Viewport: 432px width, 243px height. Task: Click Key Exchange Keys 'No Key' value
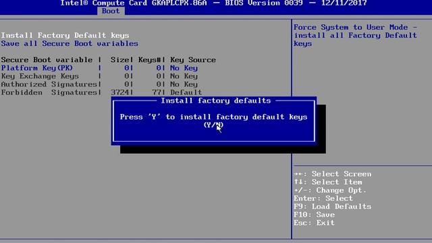(184, 76)
